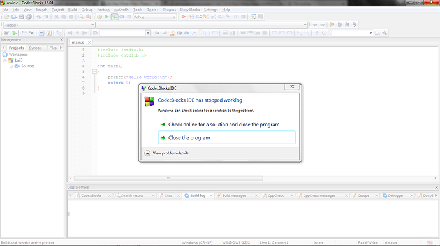Click the Build gear icon in toolbar

click(99, 17)
